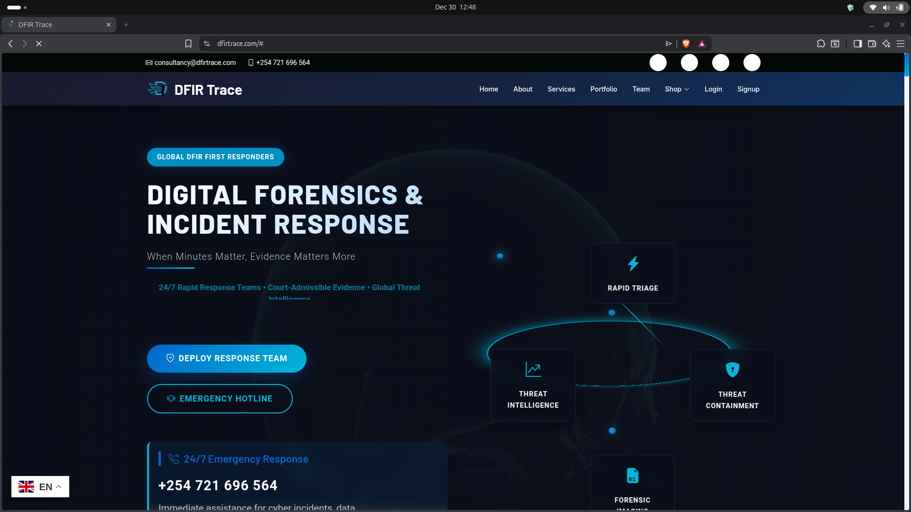Open the Brave Shields icon

[687, 43]
